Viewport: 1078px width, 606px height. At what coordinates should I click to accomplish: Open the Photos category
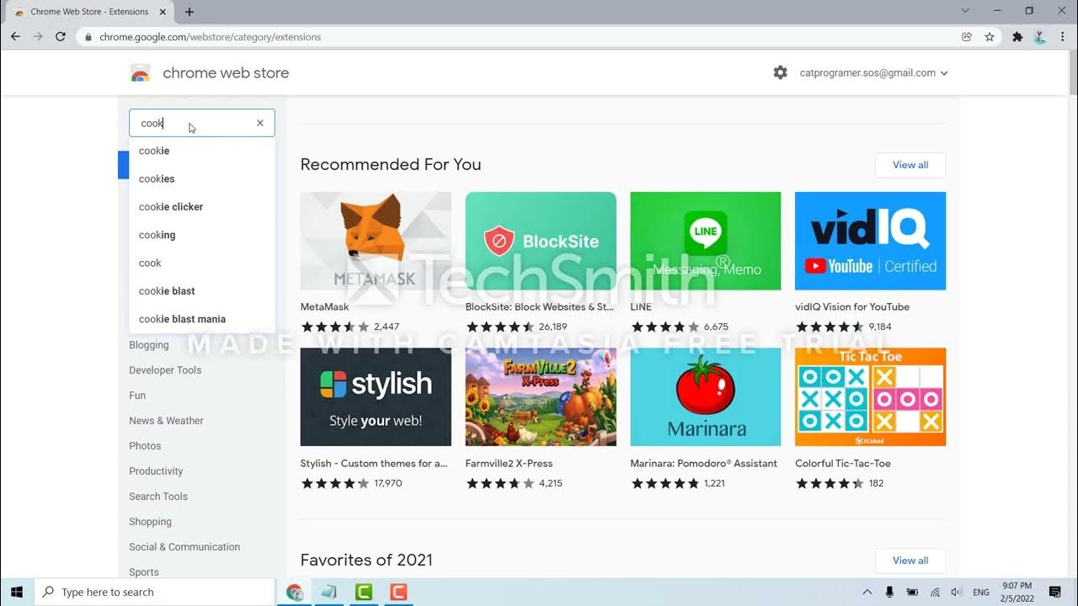click(145, 446)
